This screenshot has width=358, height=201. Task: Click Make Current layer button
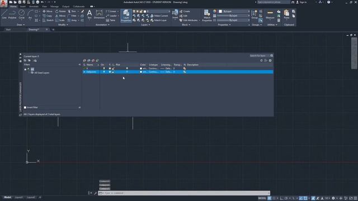[x=159, y=16]
